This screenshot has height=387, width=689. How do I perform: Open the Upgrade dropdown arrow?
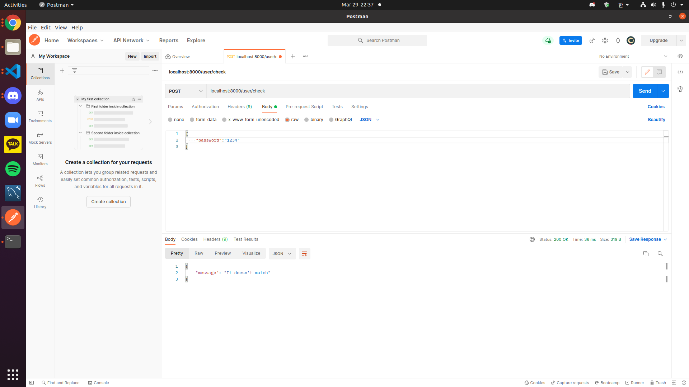681,40
